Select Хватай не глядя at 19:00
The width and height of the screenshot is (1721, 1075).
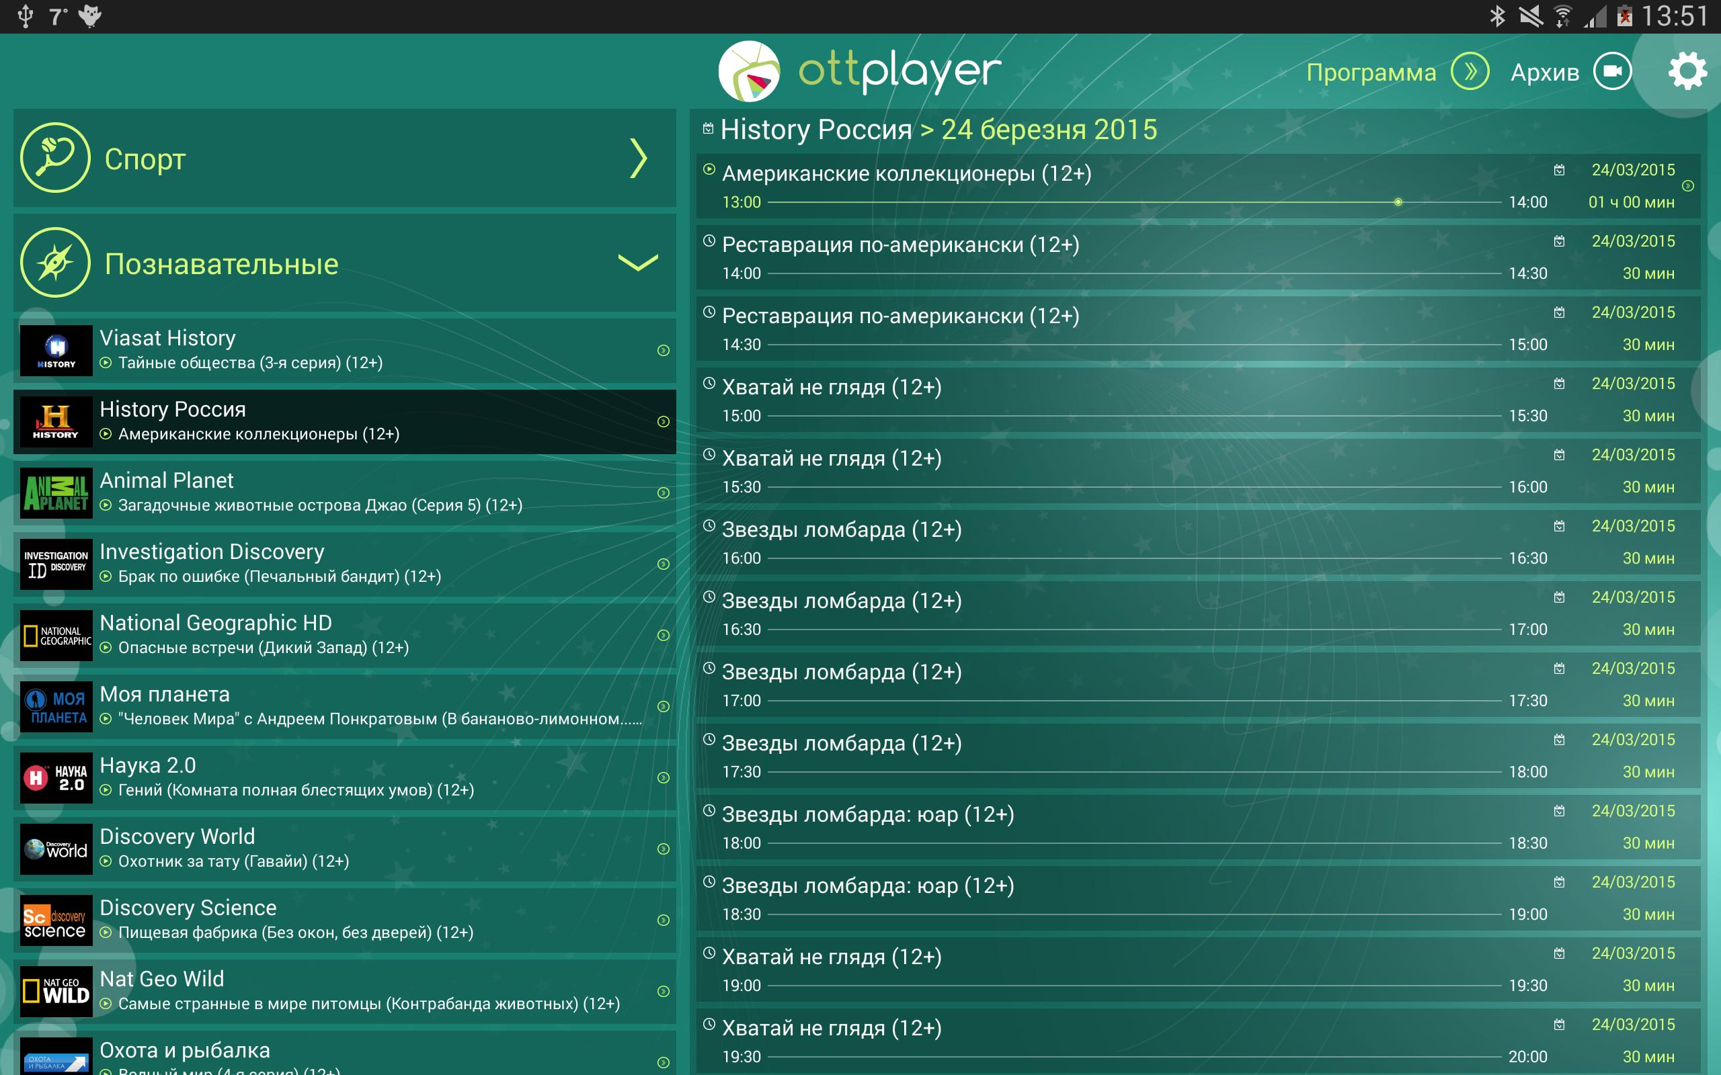(1197, 969)
